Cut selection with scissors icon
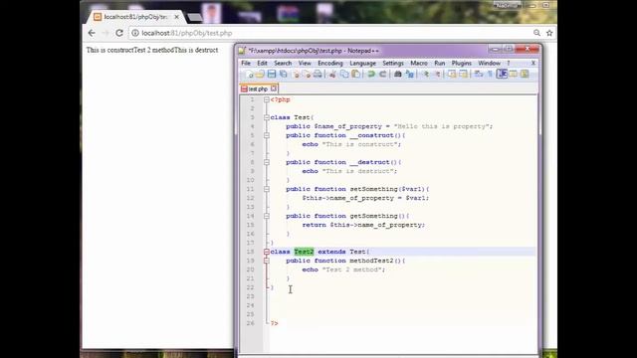Viewport: 637px width, 358px height. 332,74
